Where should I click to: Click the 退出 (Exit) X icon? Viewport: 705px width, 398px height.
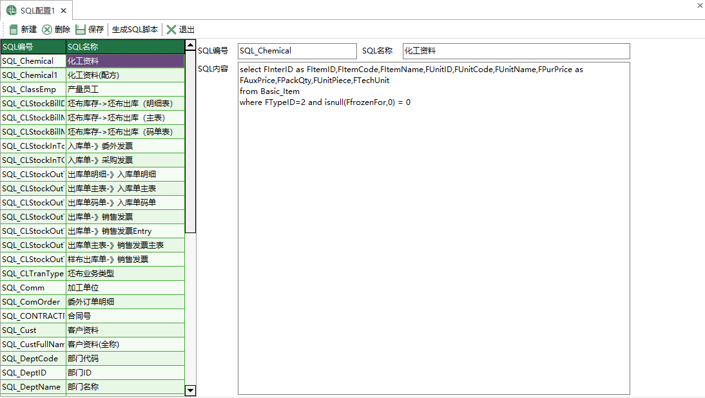click(171, 30)
